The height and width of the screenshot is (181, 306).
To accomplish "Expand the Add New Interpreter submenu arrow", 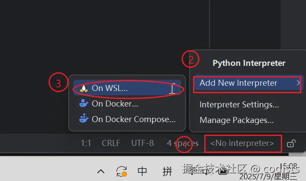I will point(298,83).
